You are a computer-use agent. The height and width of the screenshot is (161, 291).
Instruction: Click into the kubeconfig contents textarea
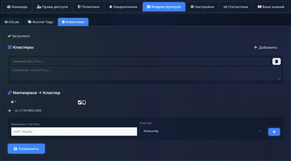[x=145, y=73]
